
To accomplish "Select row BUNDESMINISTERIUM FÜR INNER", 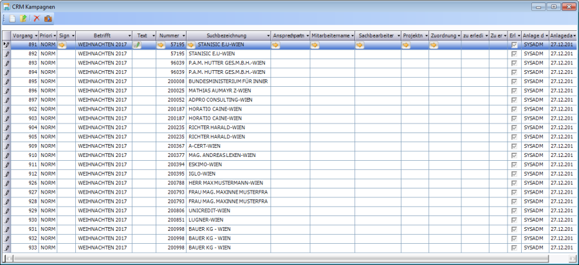I will point(228,82).
